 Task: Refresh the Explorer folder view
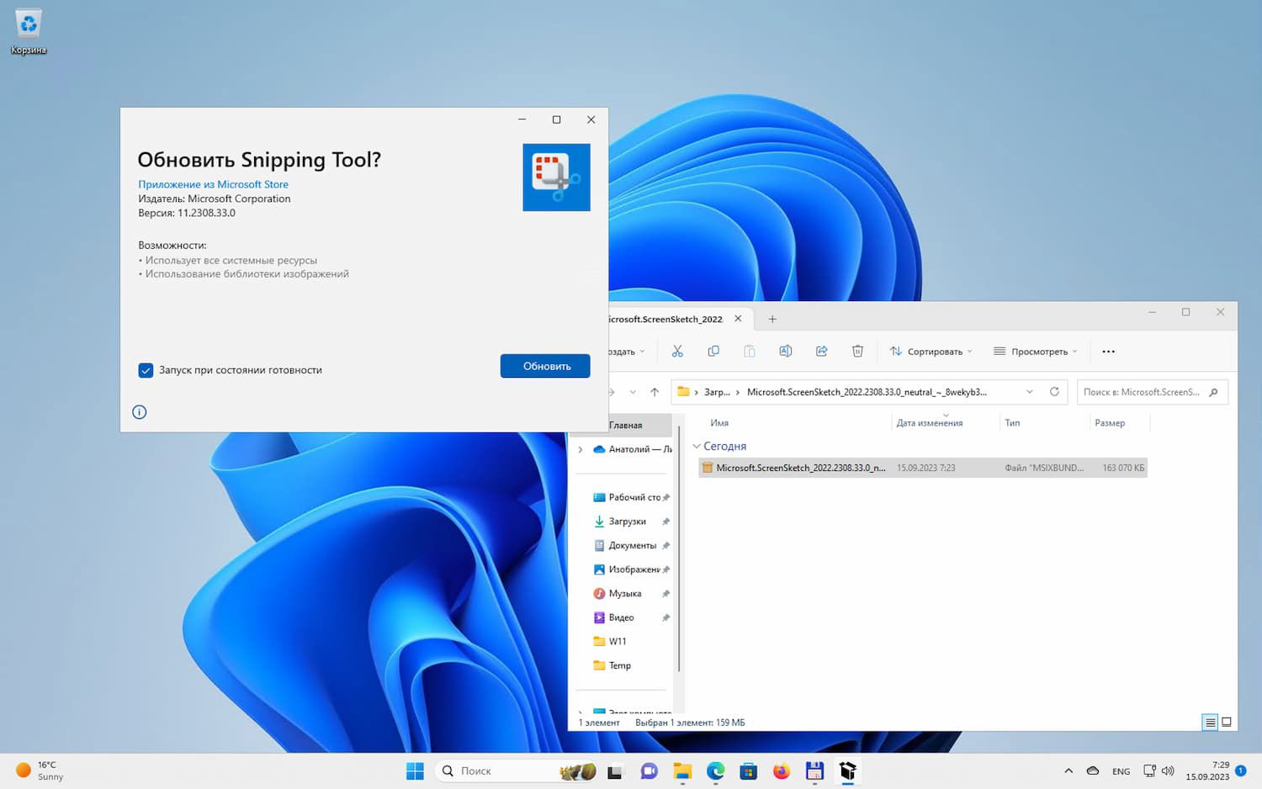[x=1054, y=392]
